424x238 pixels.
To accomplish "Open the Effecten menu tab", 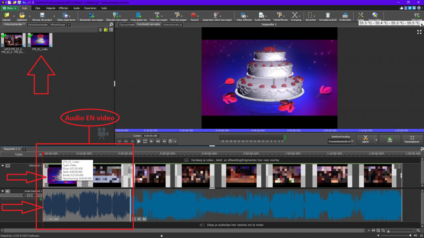I will (64, 8).
